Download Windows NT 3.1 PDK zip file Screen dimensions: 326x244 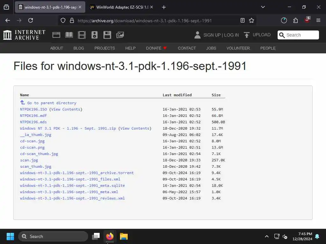[x=68, y=128]
